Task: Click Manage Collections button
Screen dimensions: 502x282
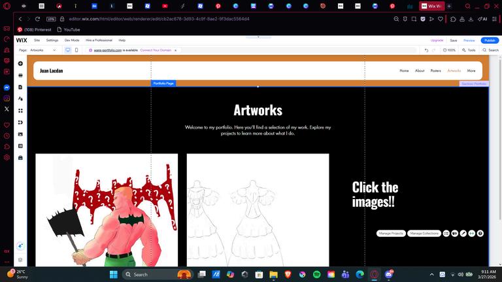Action: (424, 234)
